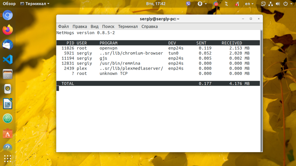The width and height of the screenshot is (296, 166).
Task: Launch Firefox from the dock
Action: (8, 30)
